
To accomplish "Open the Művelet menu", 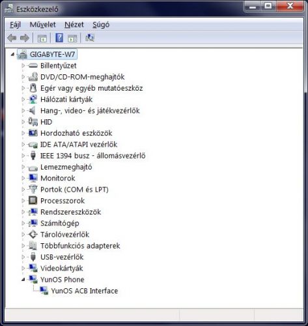I will (x=43, y=25).
